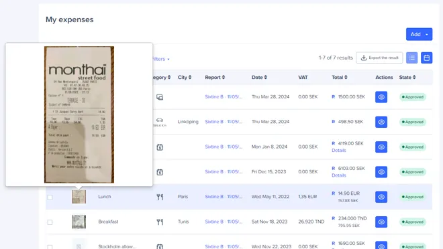This screenshot has width=443, height=249.
Task: Click the Lunch expense name
Action: pos(105,197)
